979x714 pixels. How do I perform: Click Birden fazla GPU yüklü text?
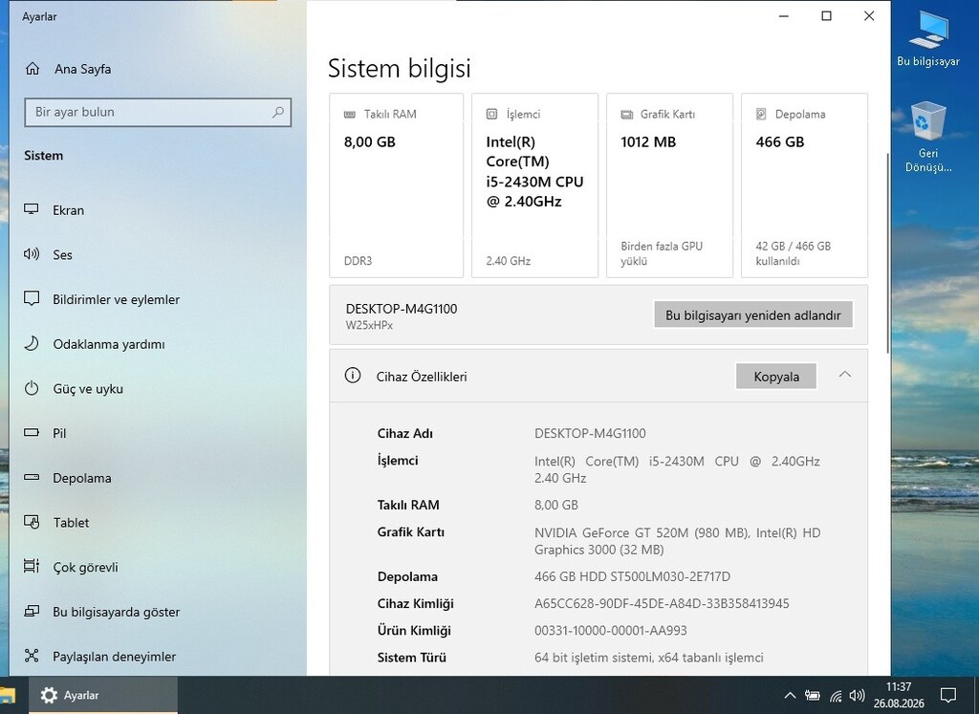coord(662,253)
